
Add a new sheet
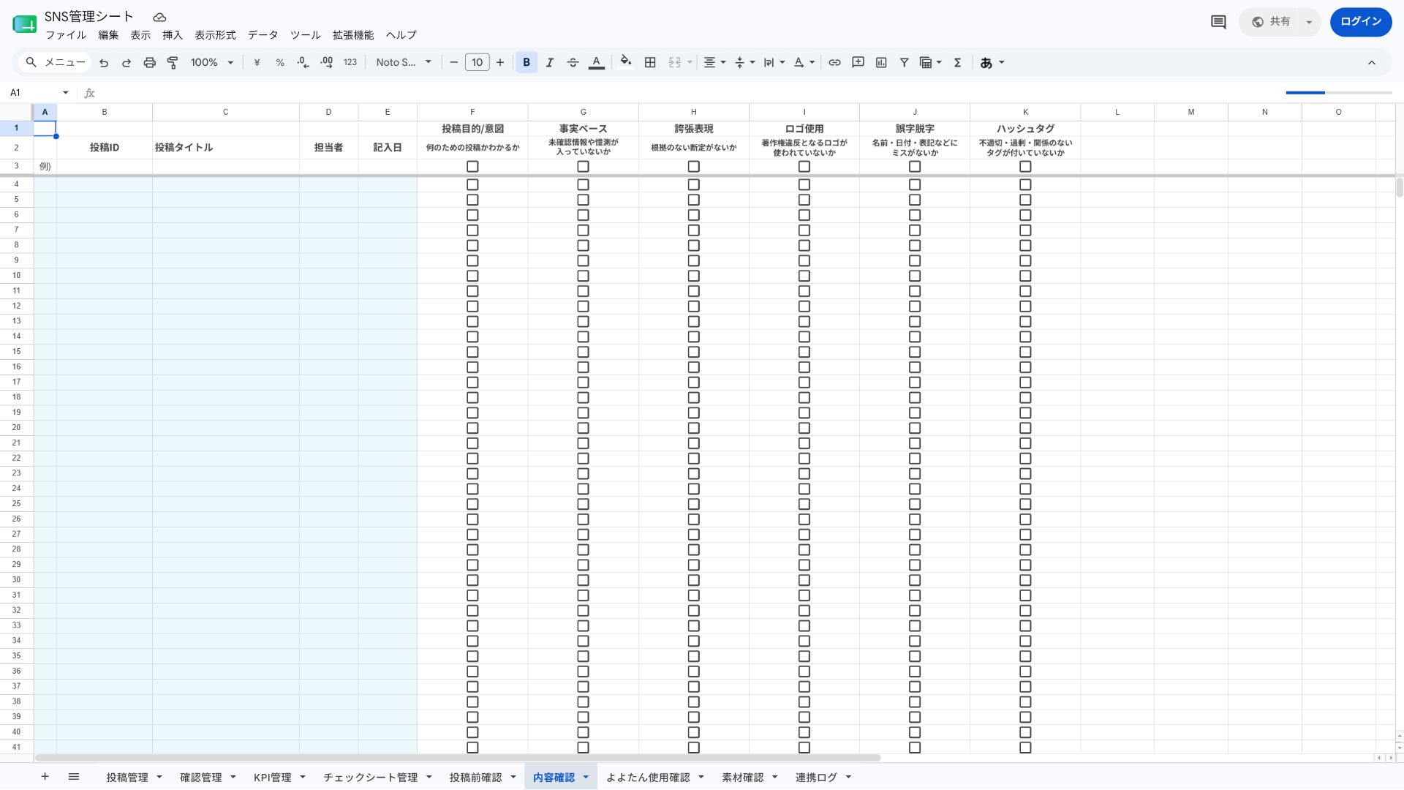pos(45,777)
